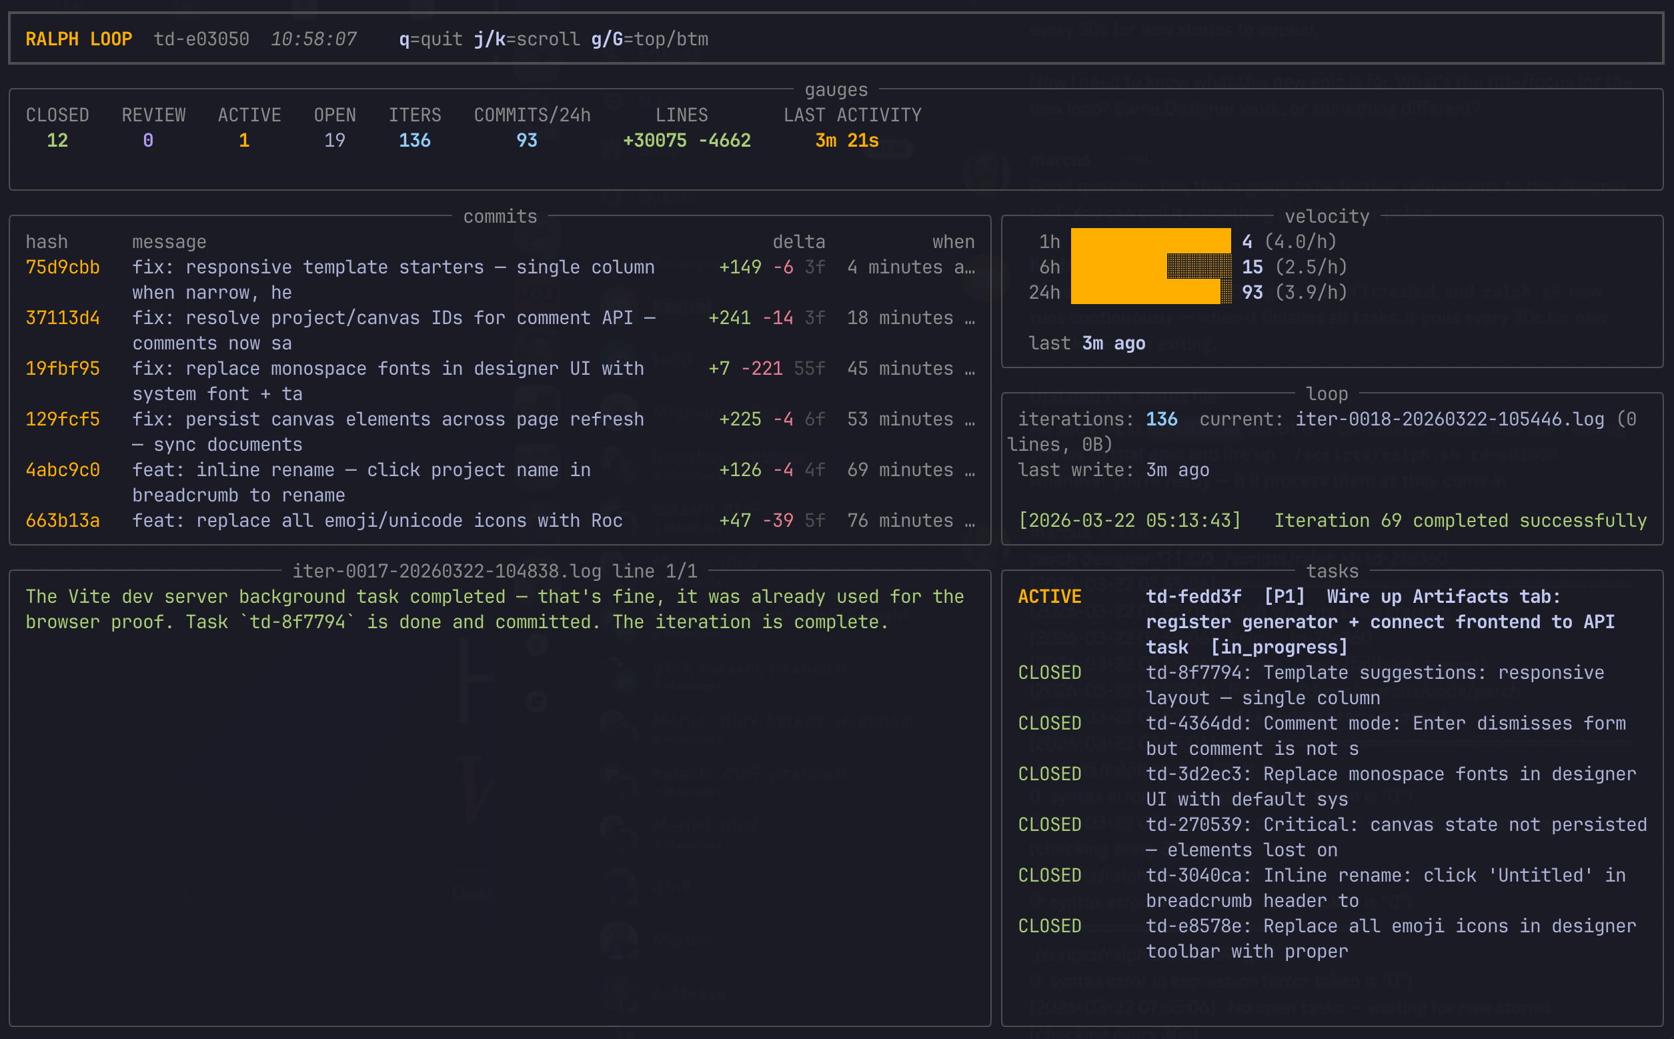The height and width of the screenshot is (1039, 1674).
Task: Click commit hash 75d9cbb
Action: tap(63, 267)
